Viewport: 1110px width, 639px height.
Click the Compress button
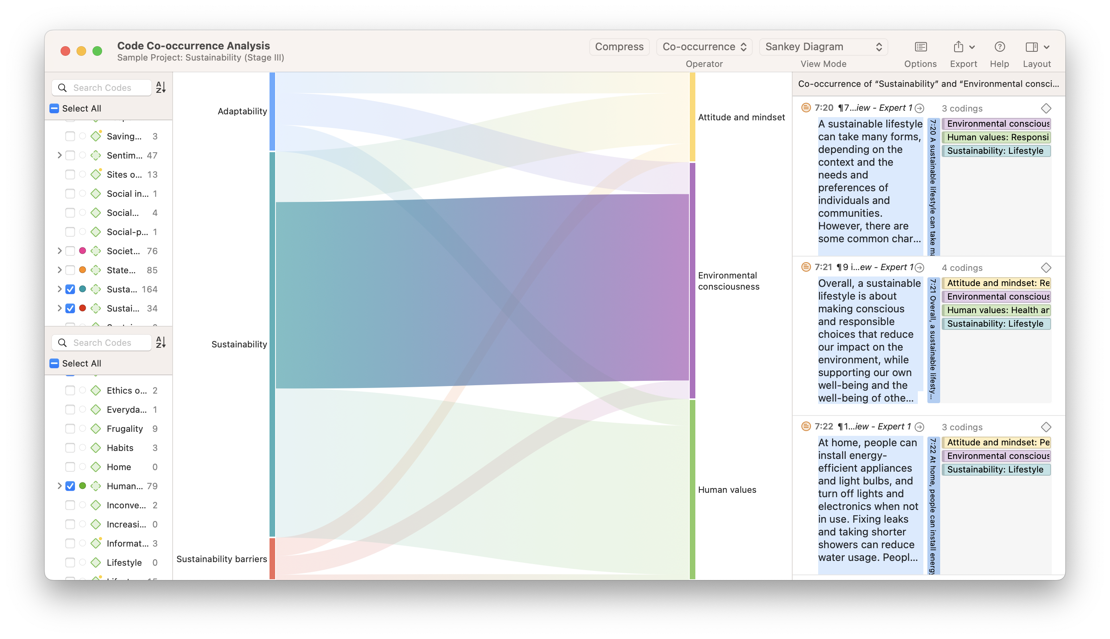(x=618, y=47)
